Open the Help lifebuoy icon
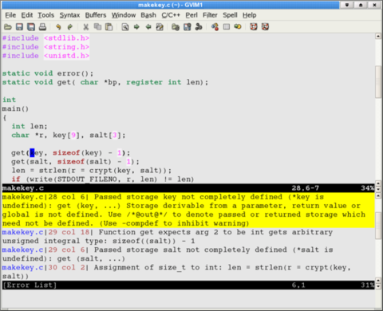Screen dimensions: 383x311 pyautogui.click(x=254, y=27)
